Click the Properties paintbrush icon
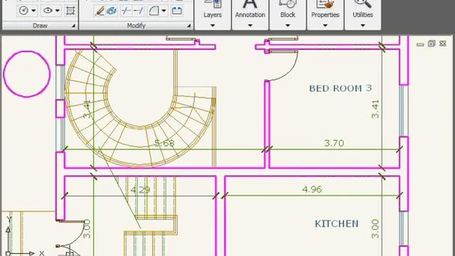Screen dimensions: 455x256 point(325,4)
